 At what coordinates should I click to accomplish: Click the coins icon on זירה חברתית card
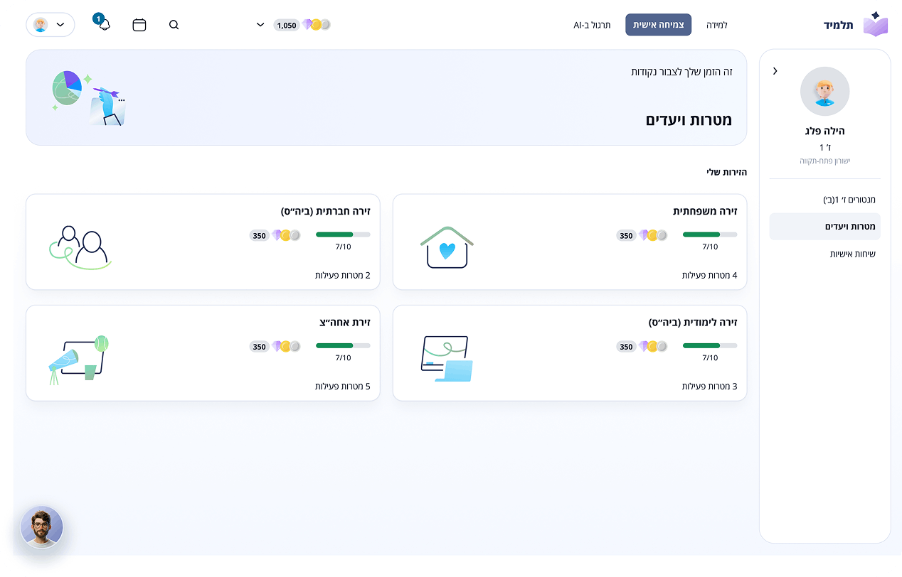click(x=285, y=235)
